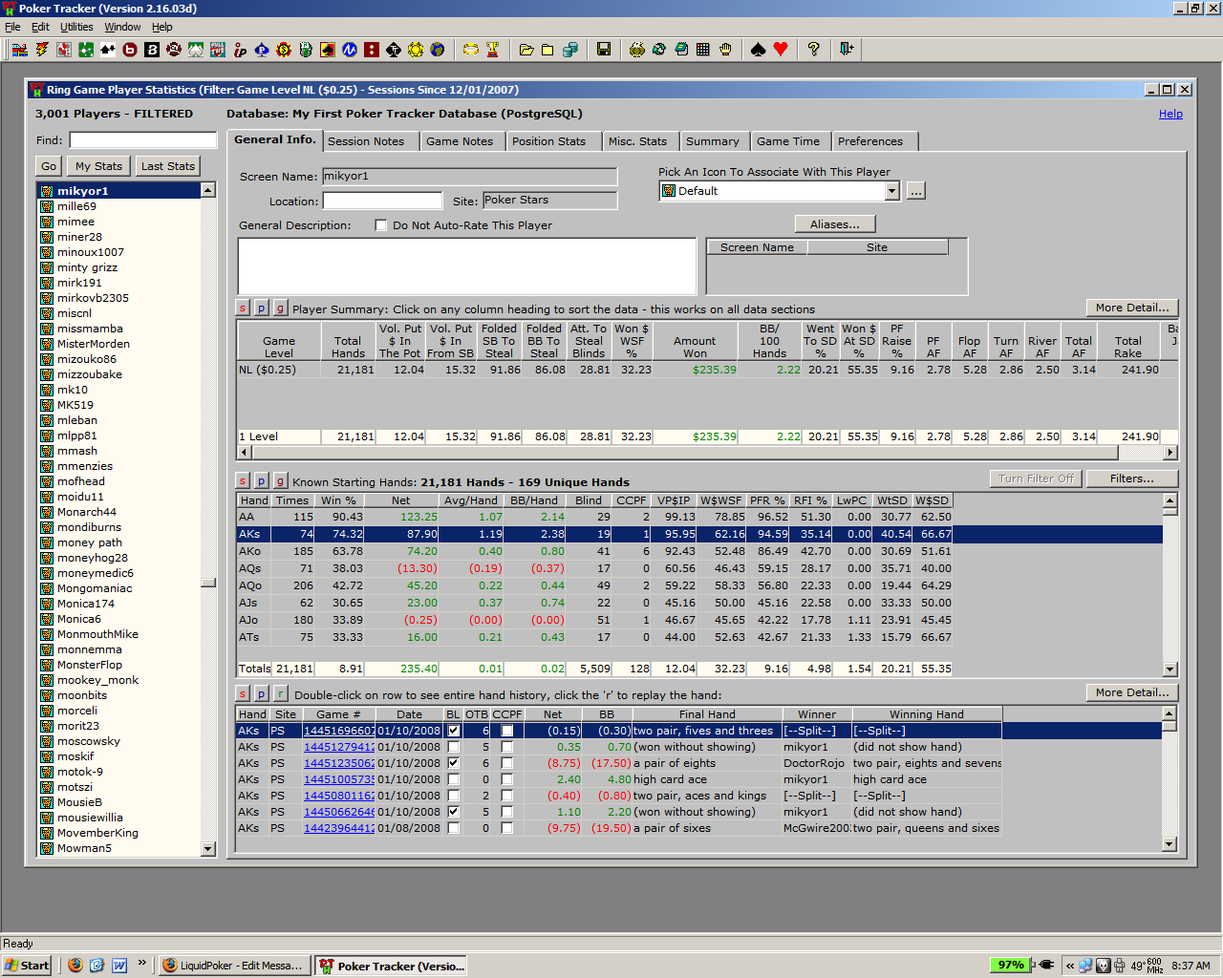
Task: Click the 'iP' poker site toolbar icon
Action: 240,49
